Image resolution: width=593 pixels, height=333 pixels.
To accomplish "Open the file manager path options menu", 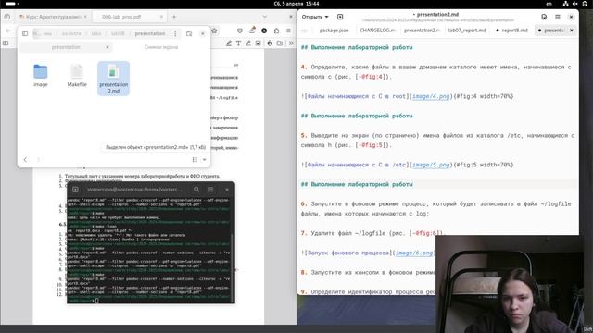I will pos(175,33).
